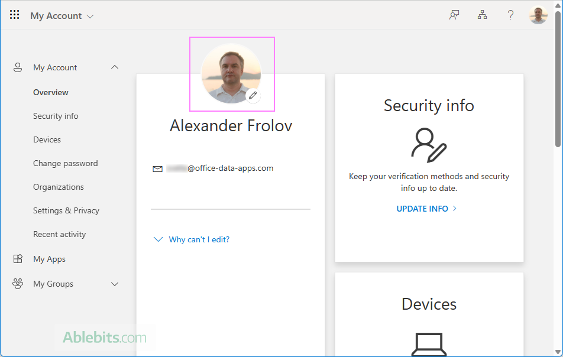Click the My Apps sidebar icon
The image size is (563, 357).
(x=18, y=259)
